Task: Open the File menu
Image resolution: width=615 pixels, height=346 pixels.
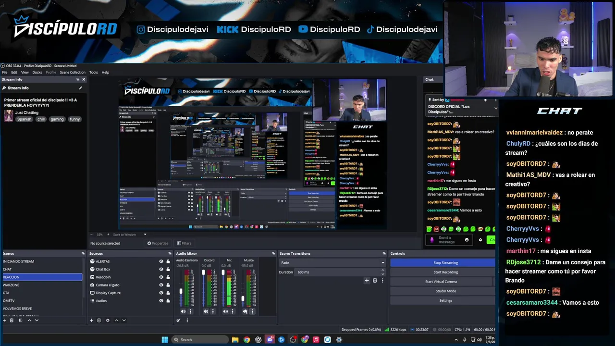Action: coord(4,72)
